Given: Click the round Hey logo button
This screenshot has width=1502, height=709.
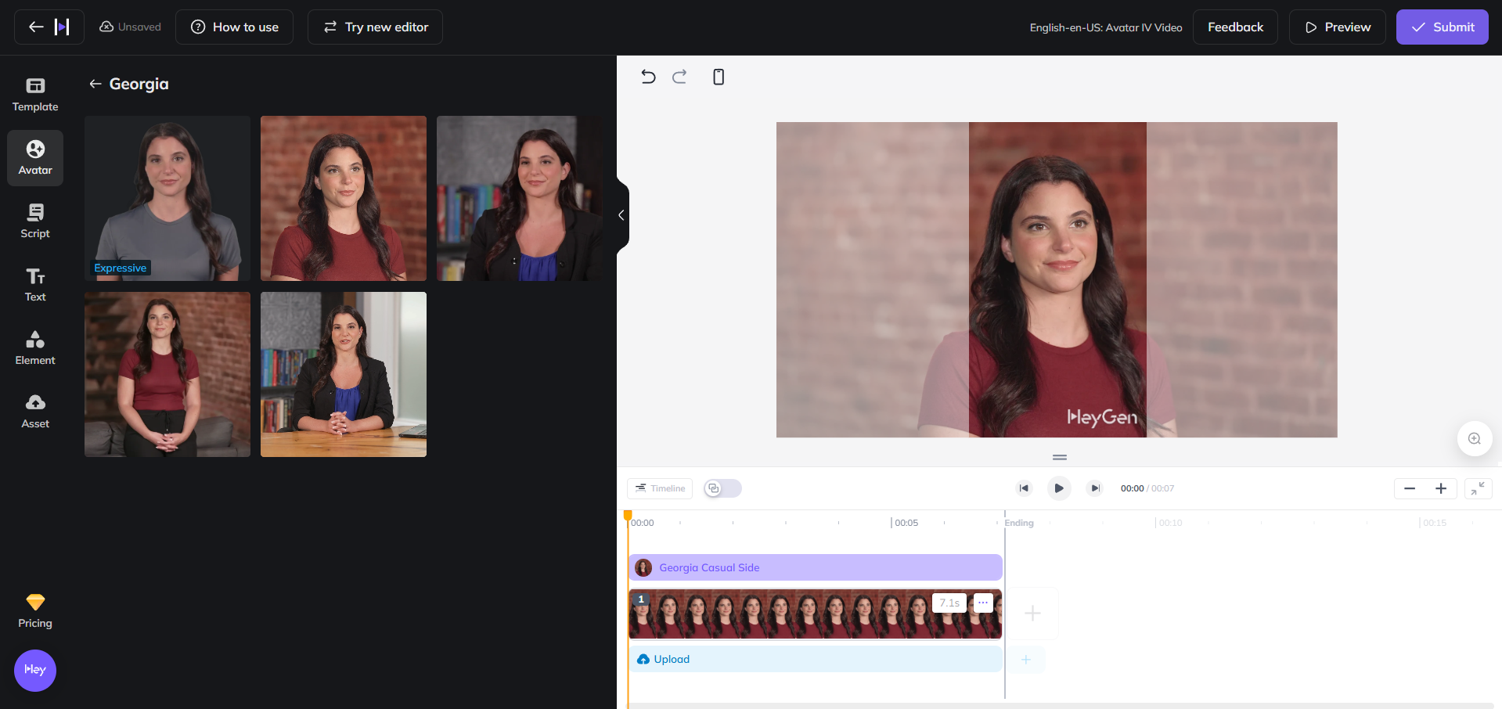Looking at the screenshot, I should click(x=35, y=671).
